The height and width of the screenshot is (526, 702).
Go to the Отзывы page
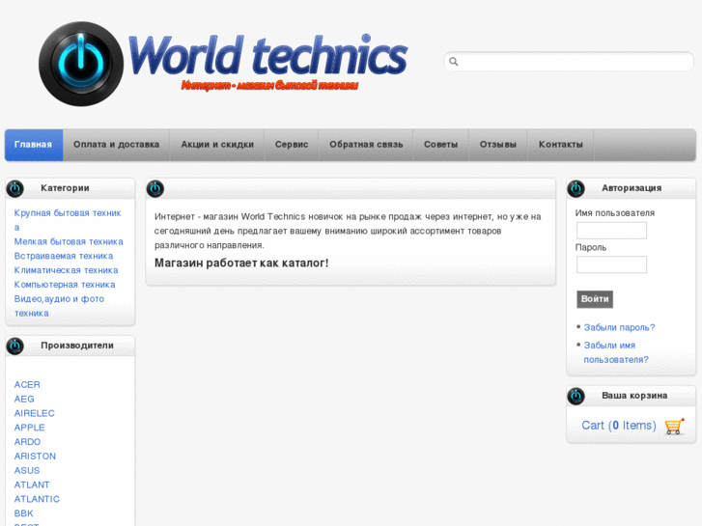[x=498, y=145]
